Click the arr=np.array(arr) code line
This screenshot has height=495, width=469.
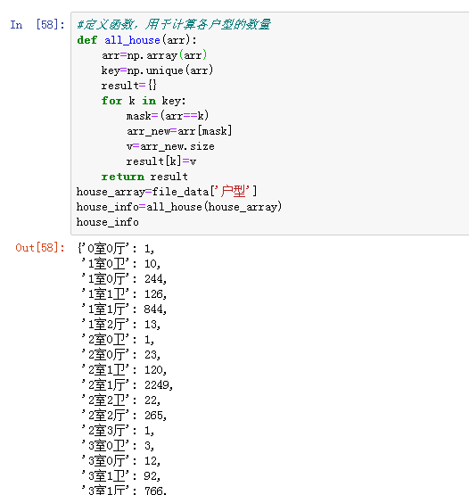pyautogui.click(x=154, y=55)
